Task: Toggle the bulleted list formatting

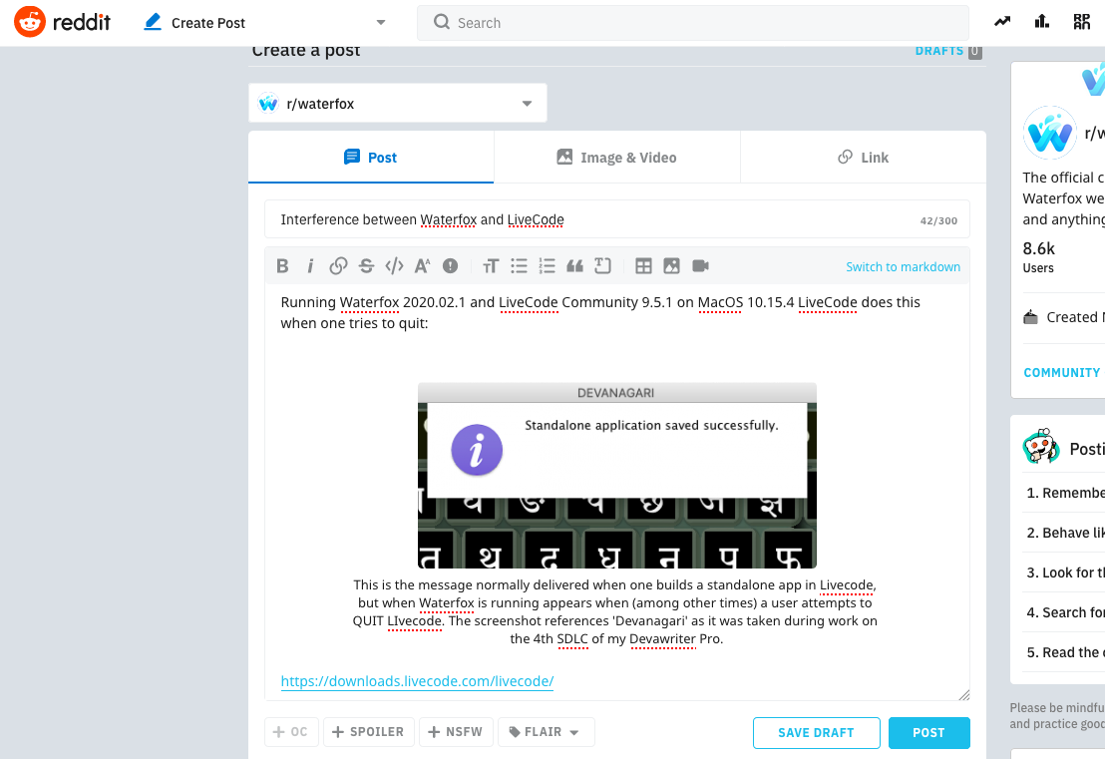Action: pos(519,266)
